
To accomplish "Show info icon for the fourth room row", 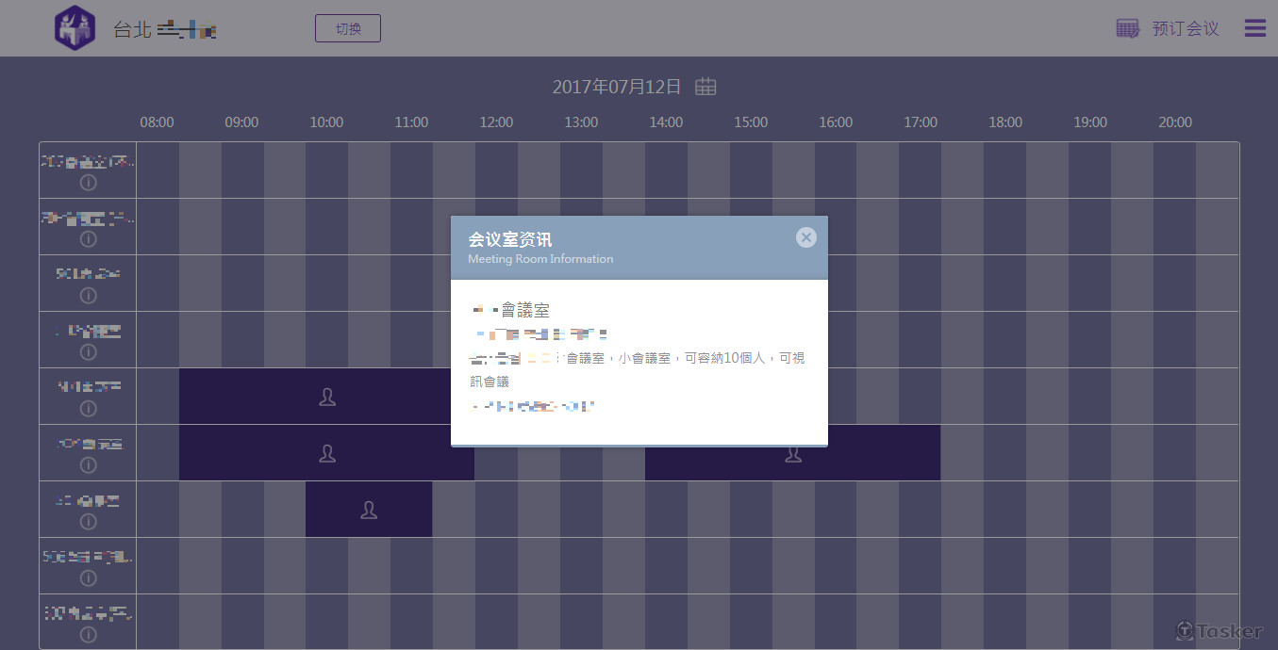I will (89, 352).
